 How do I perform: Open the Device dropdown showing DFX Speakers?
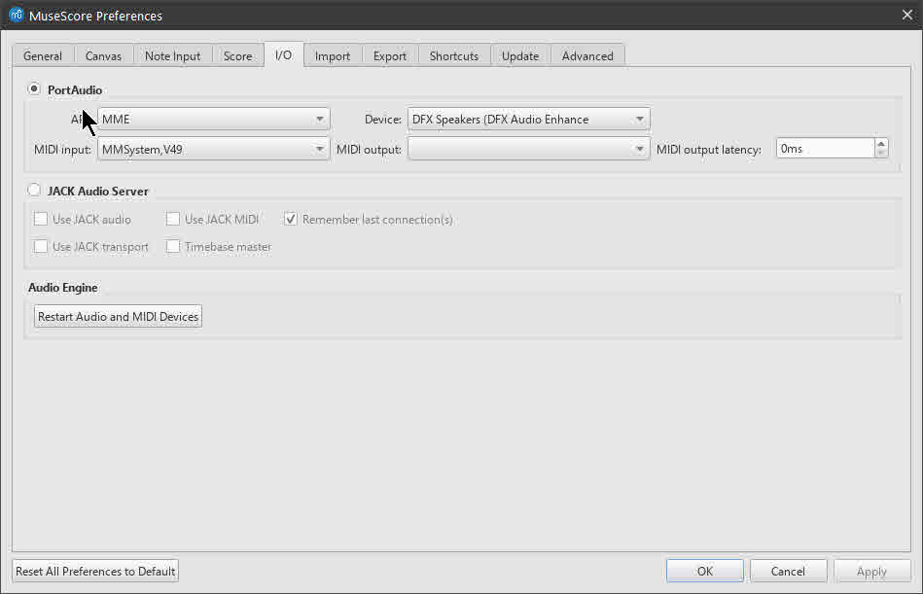tap(528, 119)
